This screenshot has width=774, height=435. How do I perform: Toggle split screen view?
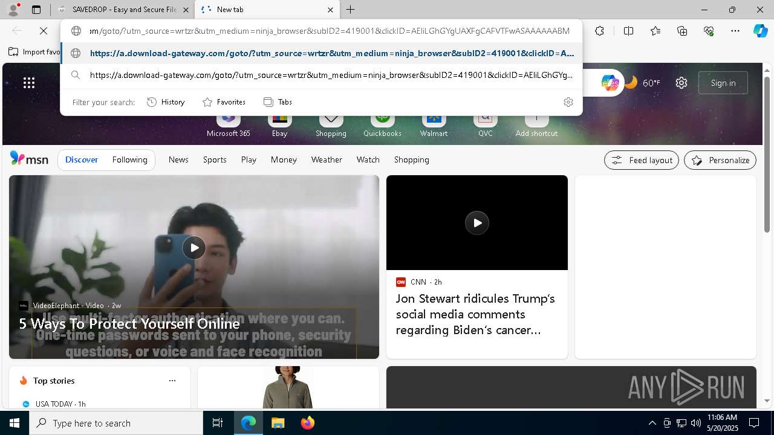[x=628, y=31]
